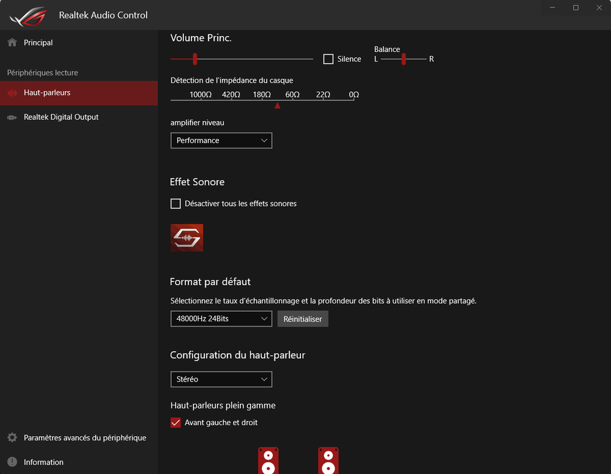Open the 48000Hz 24Bits format dropdown
Viewport: 611px width, 474px height.
(x=221, y=319)
